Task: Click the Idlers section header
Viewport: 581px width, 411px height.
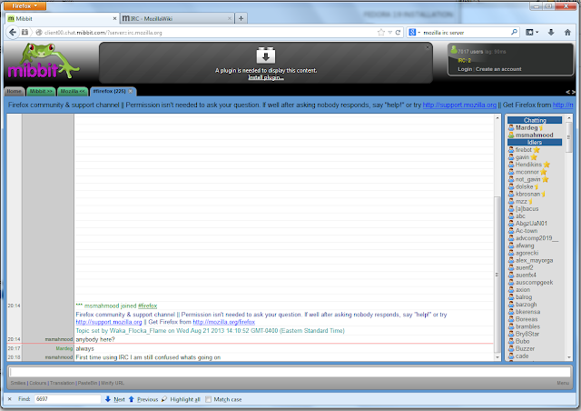Action: [x=535, y=142]
